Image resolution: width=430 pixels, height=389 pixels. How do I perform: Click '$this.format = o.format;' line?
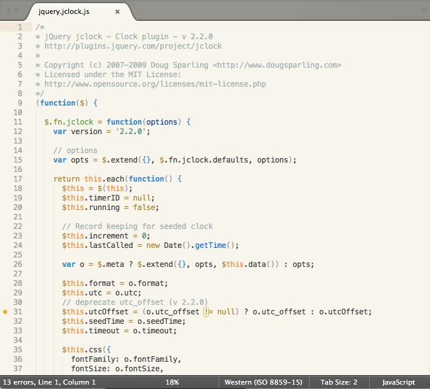click(x=115, y=283)
